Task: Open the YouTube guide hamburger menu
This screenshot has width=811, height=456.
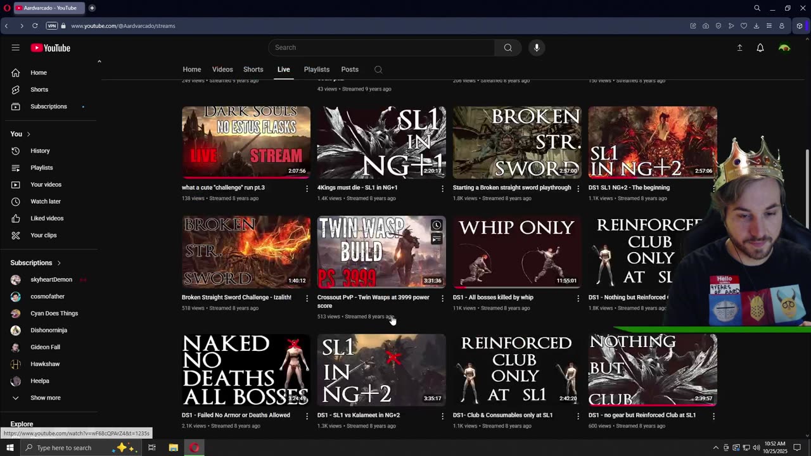Action: tap(16, 47)
